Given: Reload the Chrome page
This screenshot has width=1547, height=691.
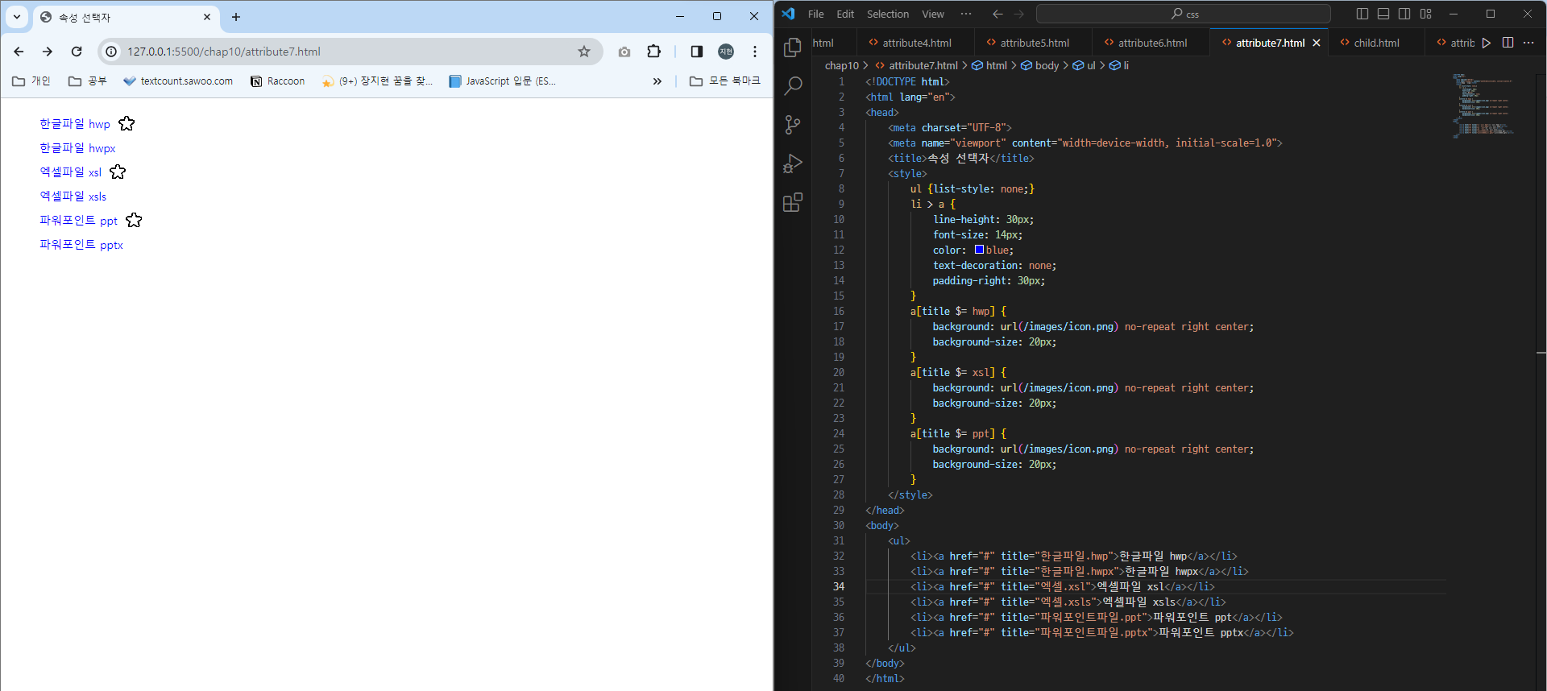Looking at the screenshot, I should (77, 52).
